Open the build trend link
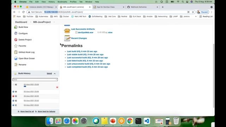This screenshot has width=226, height=127. [49, 73]
